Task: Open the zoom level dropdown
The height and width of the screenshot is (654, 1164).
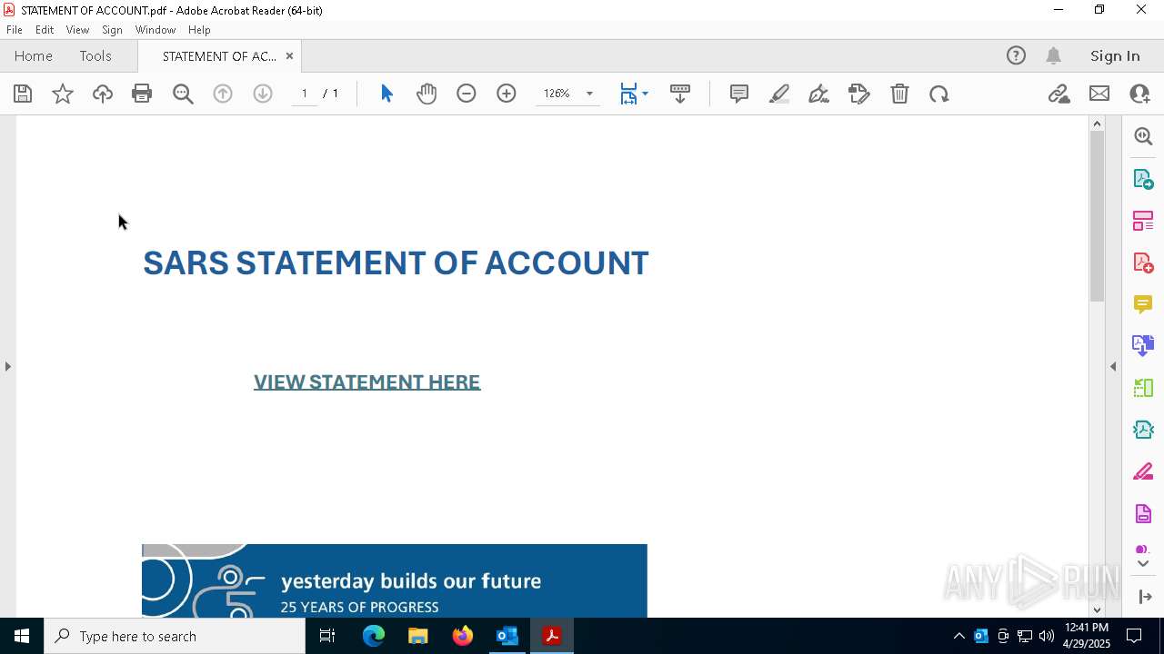Action: coord(589,94)
